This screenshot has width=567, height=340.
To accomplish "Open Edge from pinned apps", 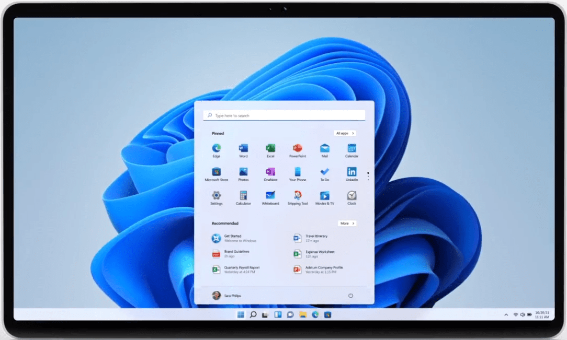I will tap(216, 150).
